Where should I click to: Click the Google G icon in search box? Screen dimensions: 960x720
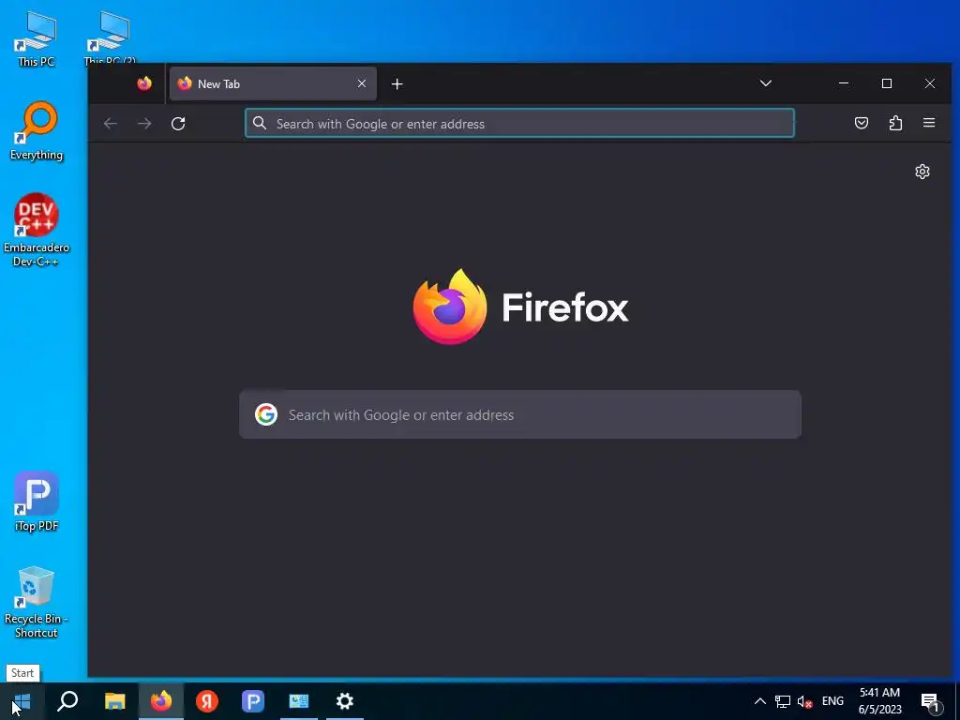pos(266,414)
